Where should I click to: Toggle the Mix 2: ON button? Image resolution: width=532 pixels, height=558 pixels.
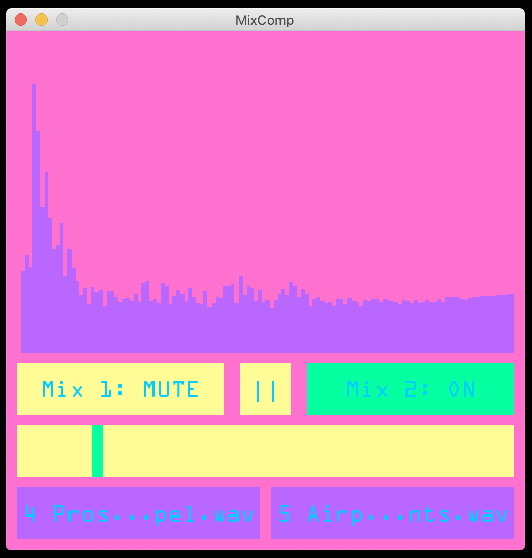[x=410, y=389]
